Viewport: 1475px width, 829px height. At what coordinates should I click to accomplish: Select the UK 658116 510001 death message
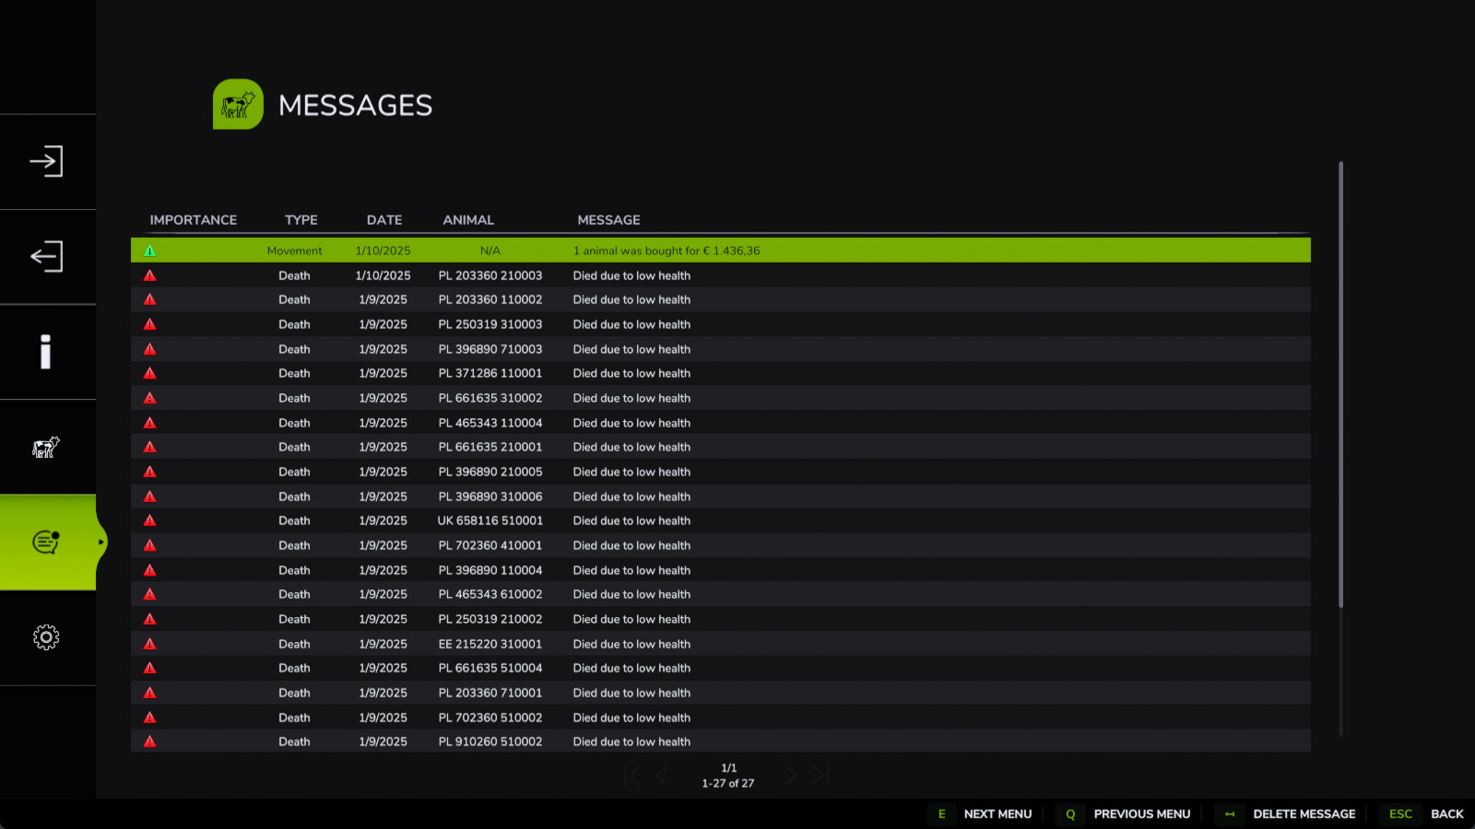pos(631,521)
